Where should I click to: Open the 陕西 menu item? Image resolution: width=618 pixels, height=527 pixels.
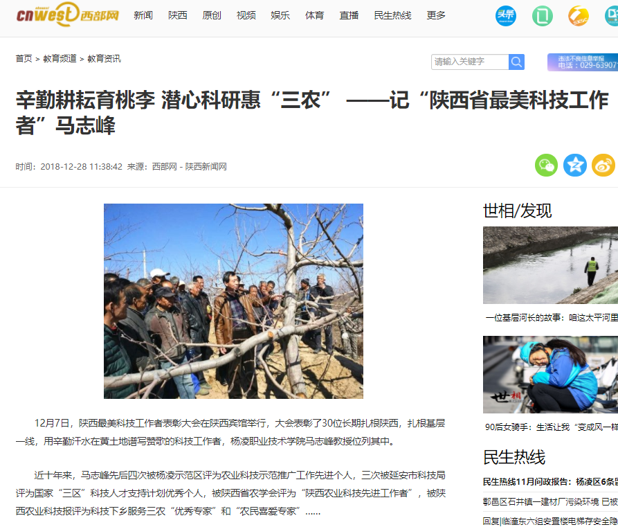point(178,15)
